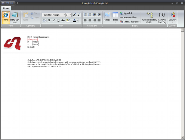
Task: Align text right
Action: [x=95, y=20]
